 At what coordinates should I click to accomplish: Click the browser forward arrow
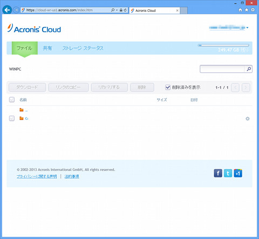coord(16,10)
